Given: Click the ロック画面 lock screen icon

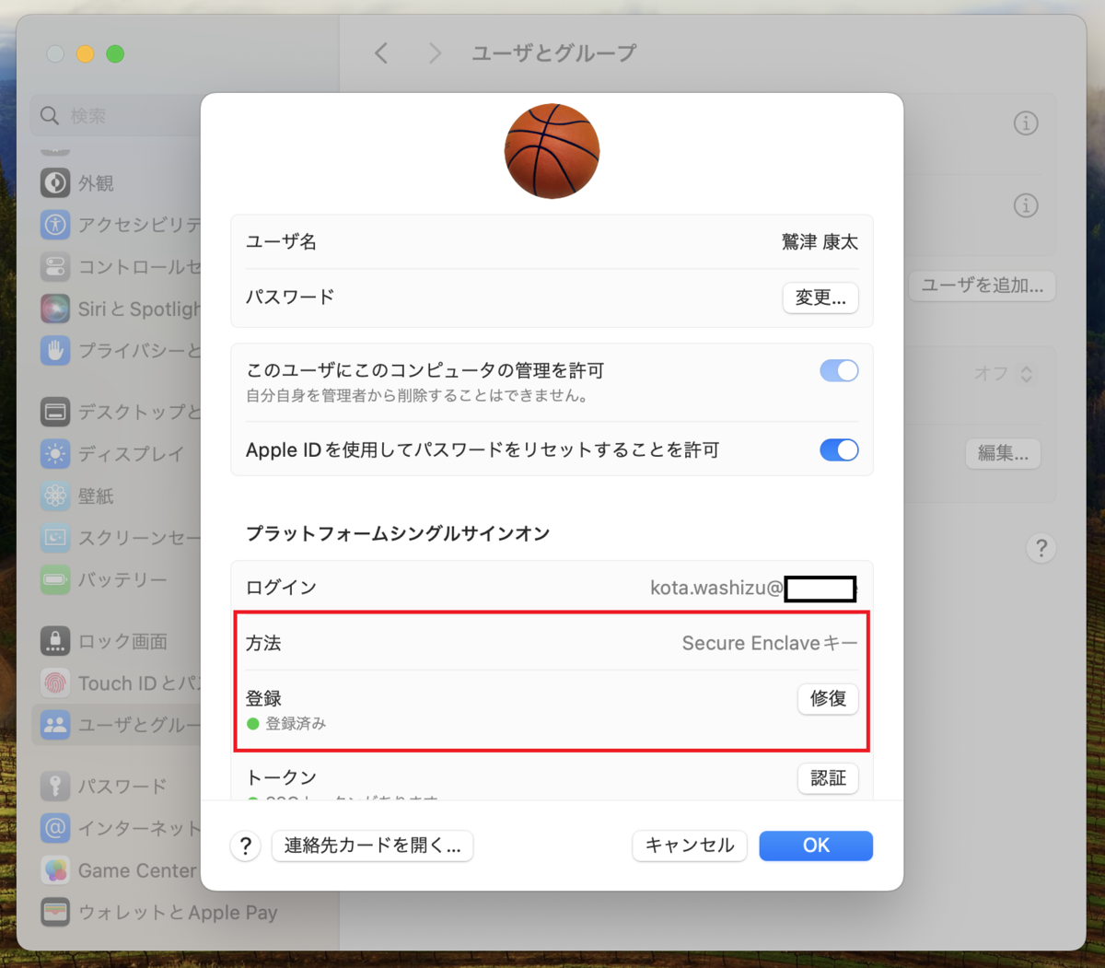Looking at the screenshot, I should click(55, 641).
